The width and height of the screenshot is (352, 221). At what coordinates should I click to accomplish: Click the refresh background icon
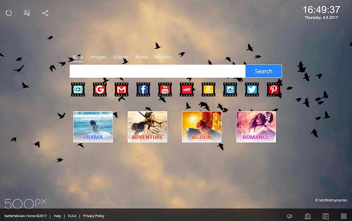point(9,13)
